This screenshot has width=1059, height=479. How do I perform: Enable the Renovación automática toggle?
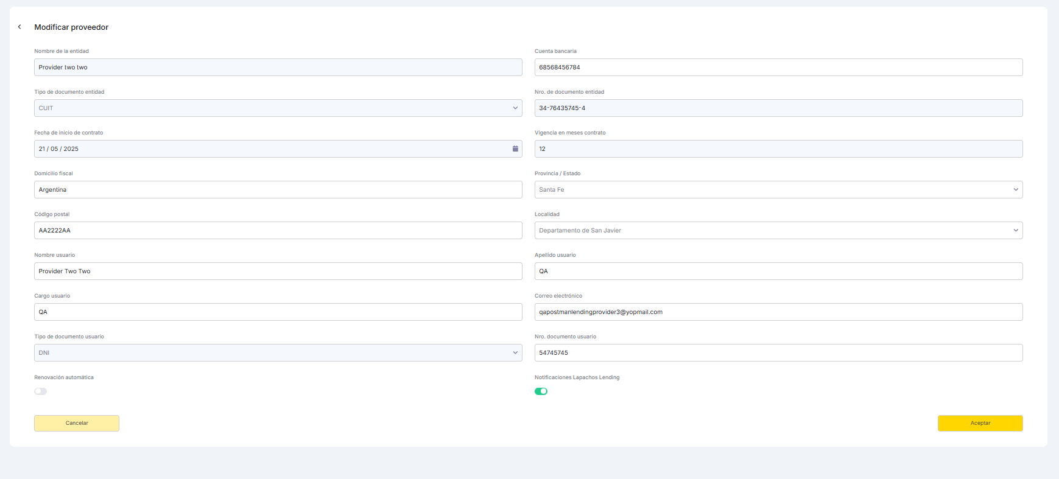click(x=41, y=391)
